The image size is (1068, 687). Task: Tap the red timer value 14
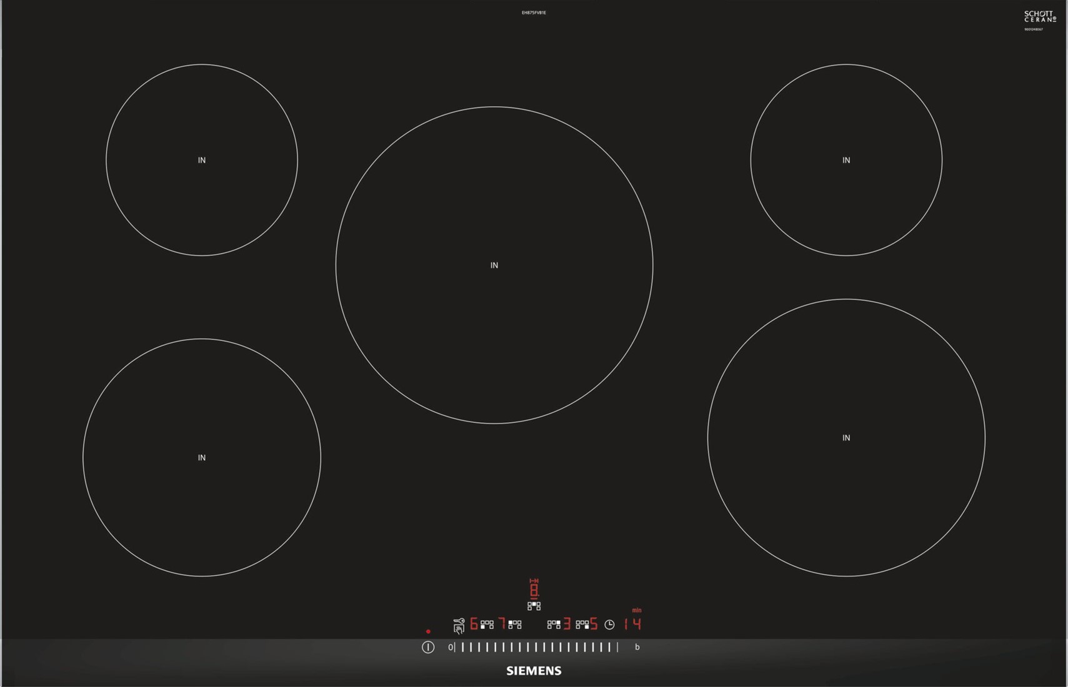click(x=632, y=624)
